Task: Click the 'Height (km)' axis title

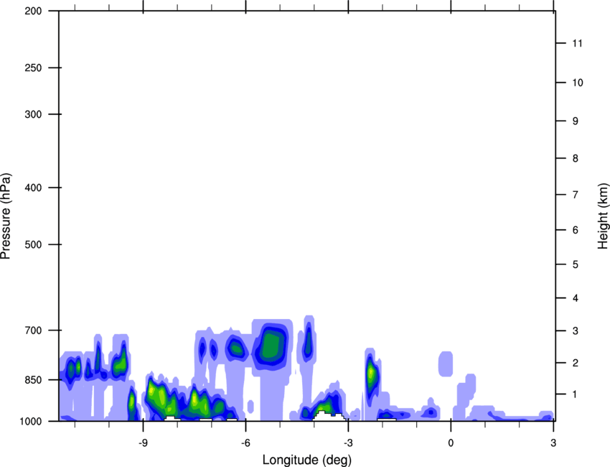Action: pyautogui.click(x=603, y=216)
